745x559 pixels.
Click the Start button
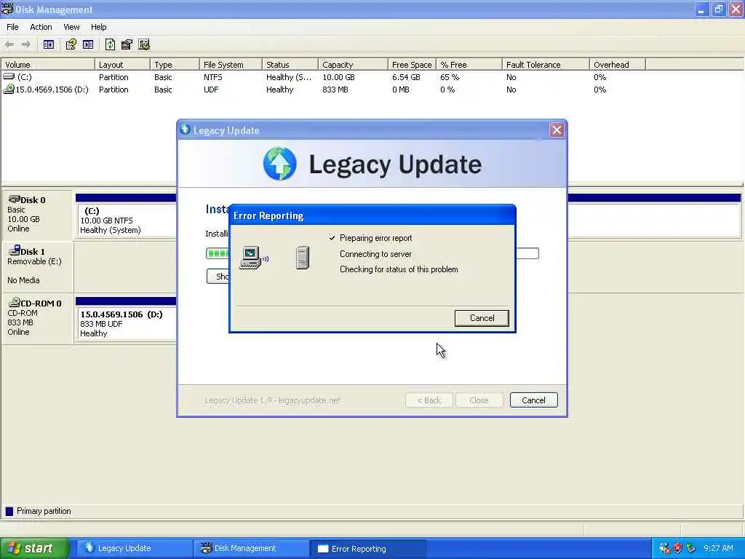(34, 549)
